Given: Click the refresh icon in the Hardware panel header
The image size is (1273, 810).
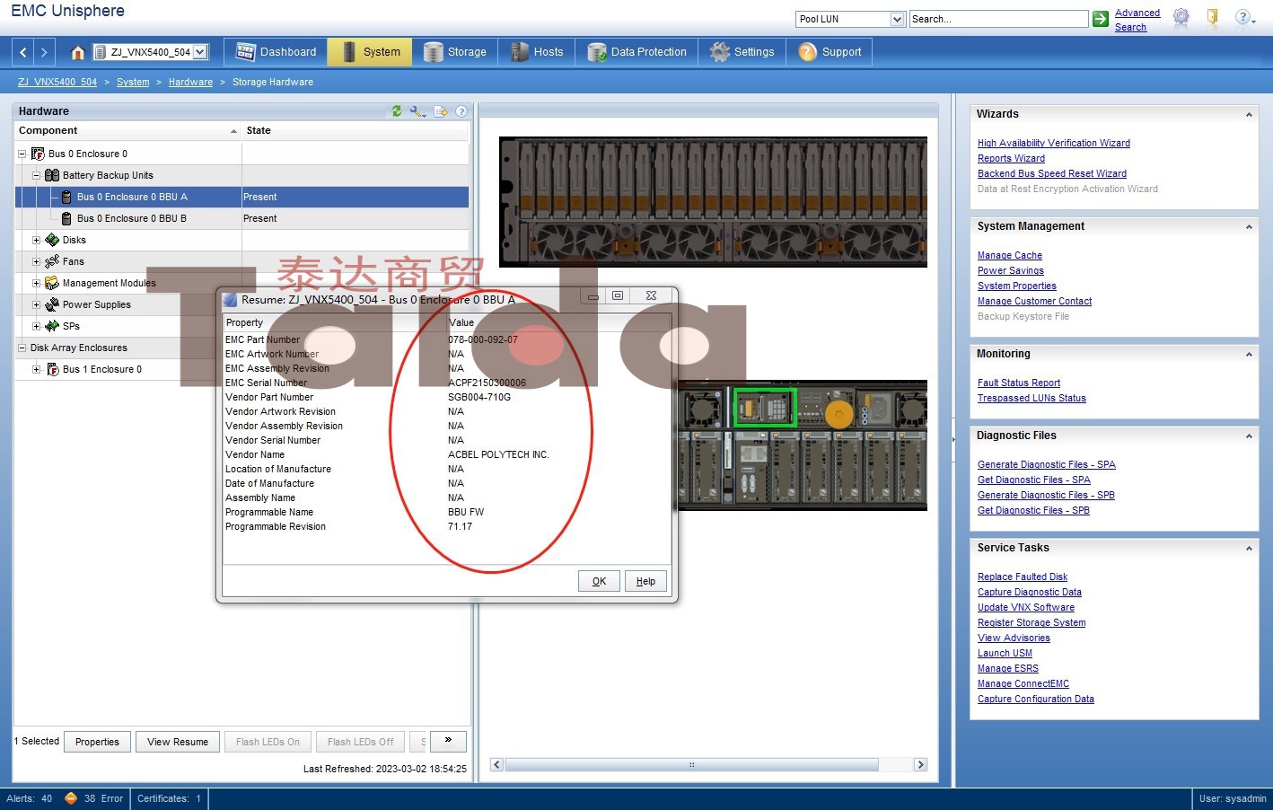Looking at the screenshot, I should [397, 111].
